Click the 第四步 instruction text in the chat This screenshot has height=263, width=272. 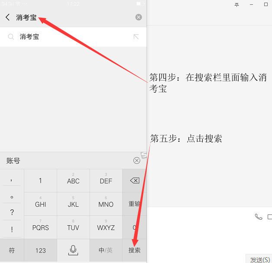(x=208, y=83)
